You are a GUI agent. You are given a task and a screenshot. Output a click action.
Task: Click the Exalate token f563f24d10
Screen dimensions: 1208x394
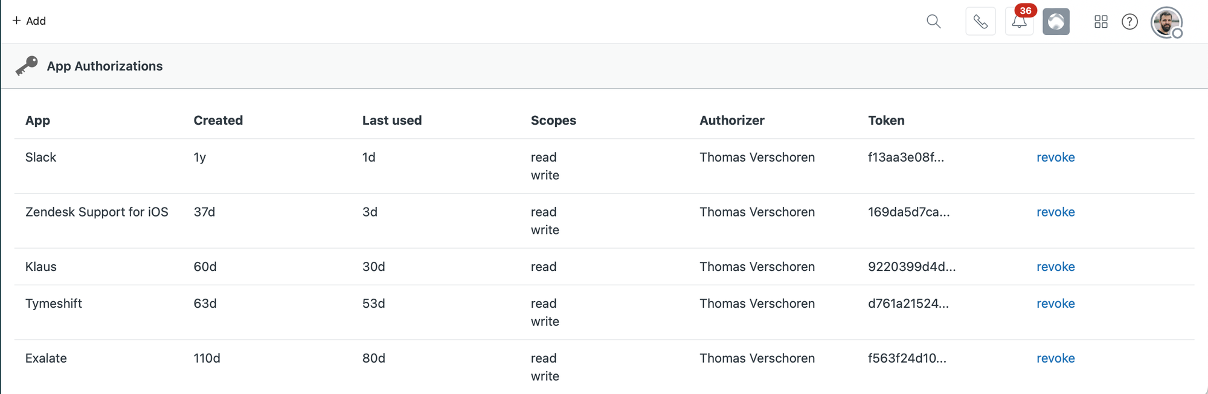coord(907,358)
